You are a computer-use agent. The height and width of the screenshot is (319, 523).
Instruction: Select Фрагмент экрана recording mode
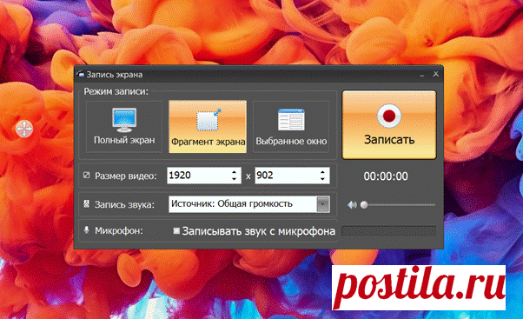click(208, 127)
